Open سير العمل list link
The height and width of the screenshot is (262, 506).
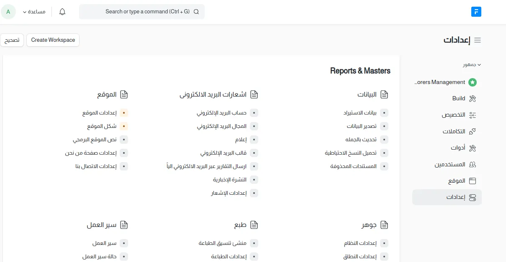(x=104, y=243)
